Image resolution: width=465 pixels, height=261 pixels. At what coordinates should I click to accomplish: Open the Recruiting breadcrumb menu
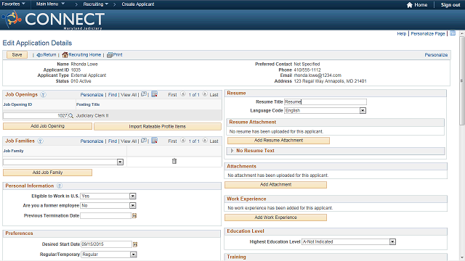coord(95,4)
